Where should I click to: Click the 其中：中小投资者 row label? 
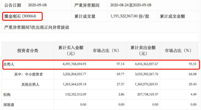[28, 74]
